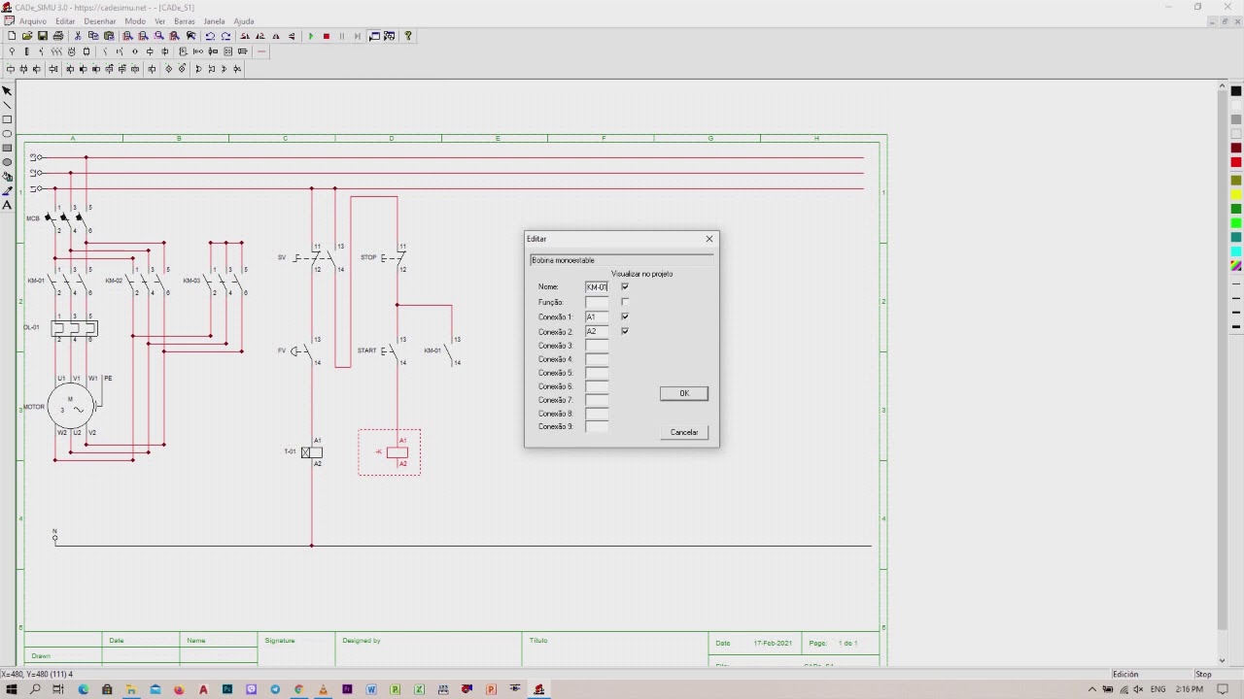
Task: Select the filled rectangle tool
Action: click(7, 148)
